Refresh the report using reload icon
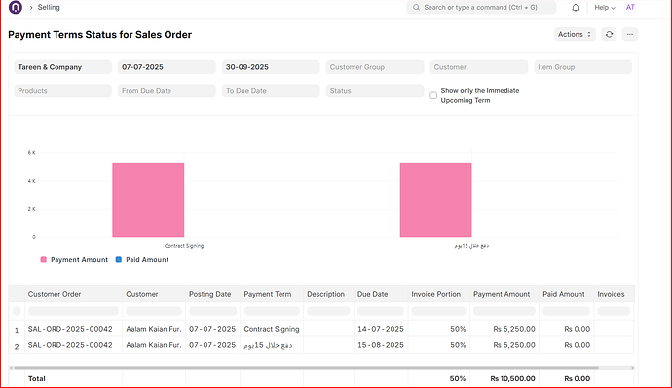Viewport: 672px width, 388px height. [609, 34]
